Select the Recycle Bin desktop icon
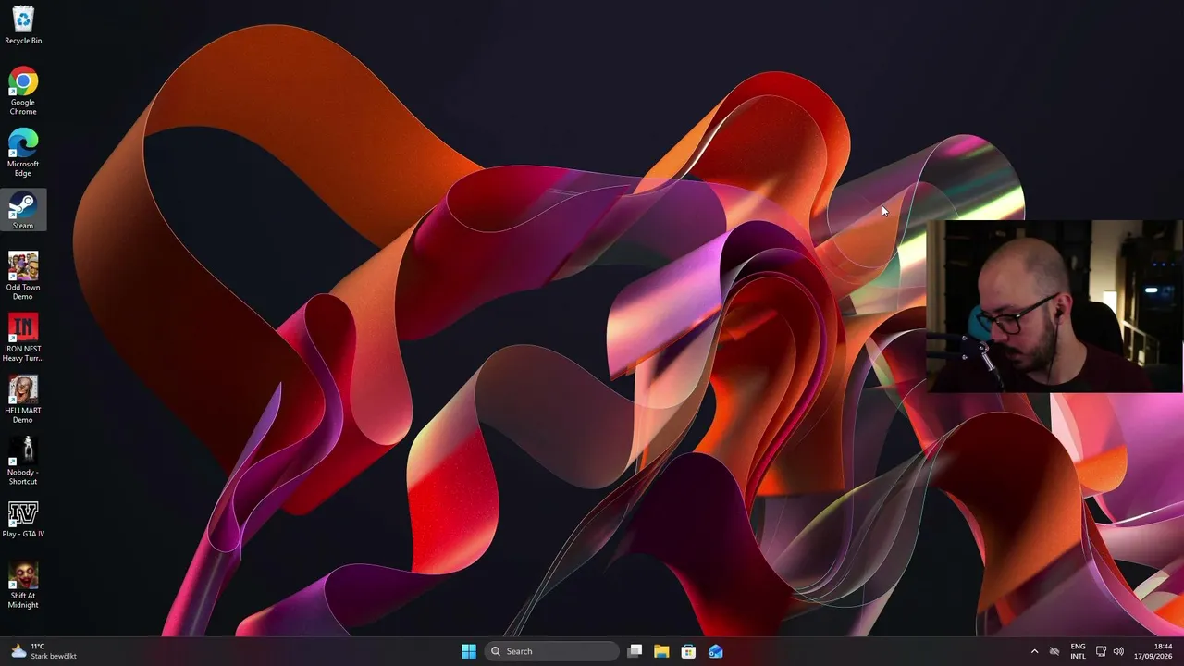Image resolution: width=1184 pixels, height=666 pixels. (23, 25)
